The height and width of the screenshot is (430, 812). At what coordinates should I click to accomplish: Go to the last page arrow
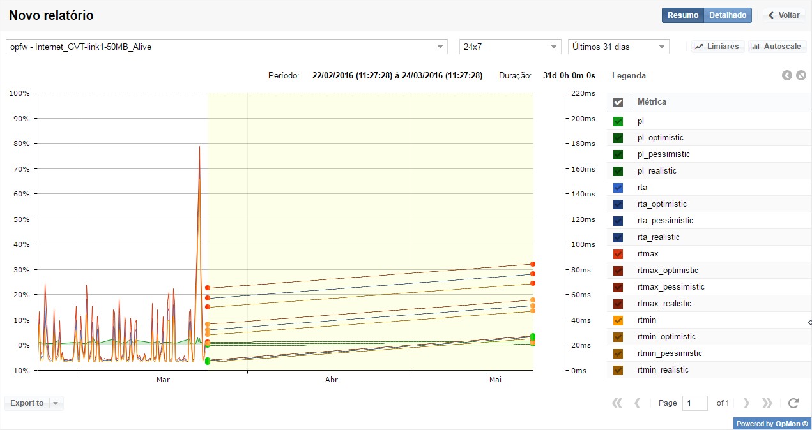(767, 403)
